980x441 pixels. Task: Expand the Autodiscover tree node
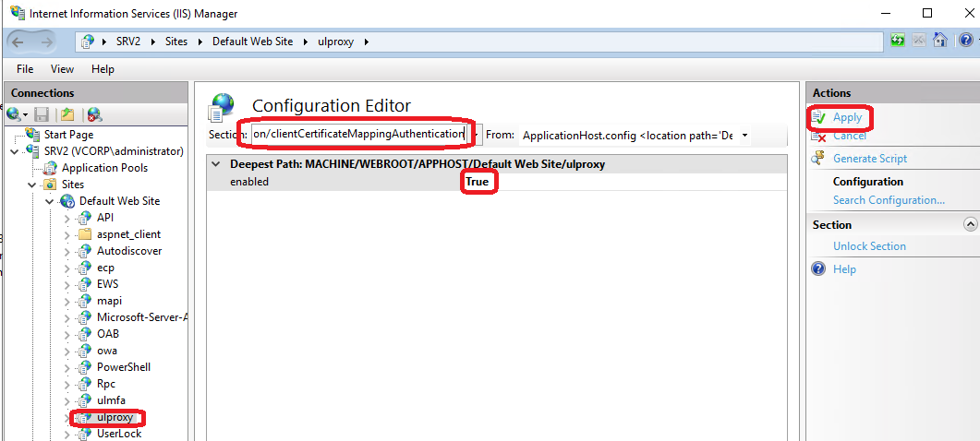pyautogui.click(x=67, y=251)
